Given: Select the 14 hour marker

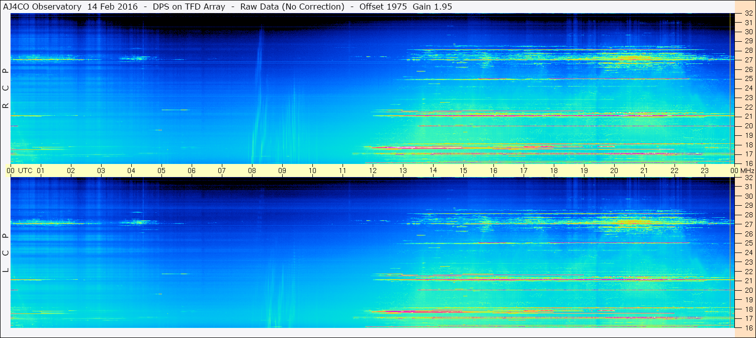Looking at the screenshot, I should [x=433, y=170].
